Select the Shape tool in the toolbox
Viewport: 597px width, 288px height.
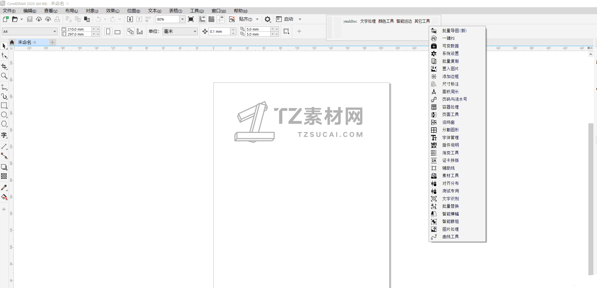[x=4, y=56]
